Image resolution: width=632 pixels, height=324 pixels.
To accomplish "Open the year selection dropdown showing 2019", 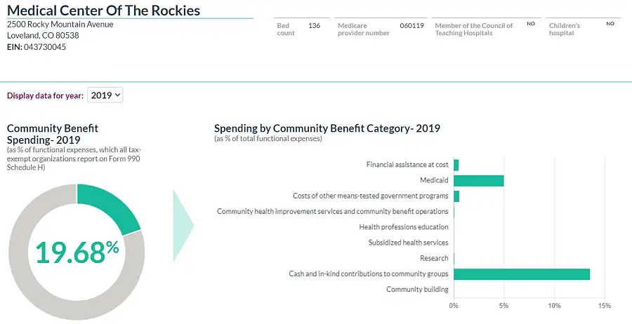I will (x=105, y=95).
